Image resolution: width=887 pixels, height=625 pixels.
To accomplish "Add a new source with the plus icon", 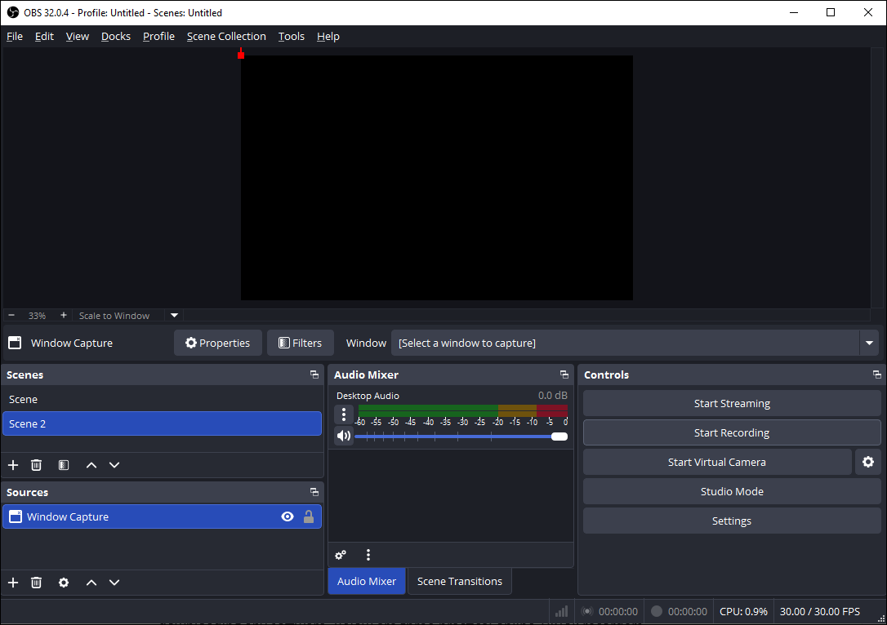I will (12, 583).
